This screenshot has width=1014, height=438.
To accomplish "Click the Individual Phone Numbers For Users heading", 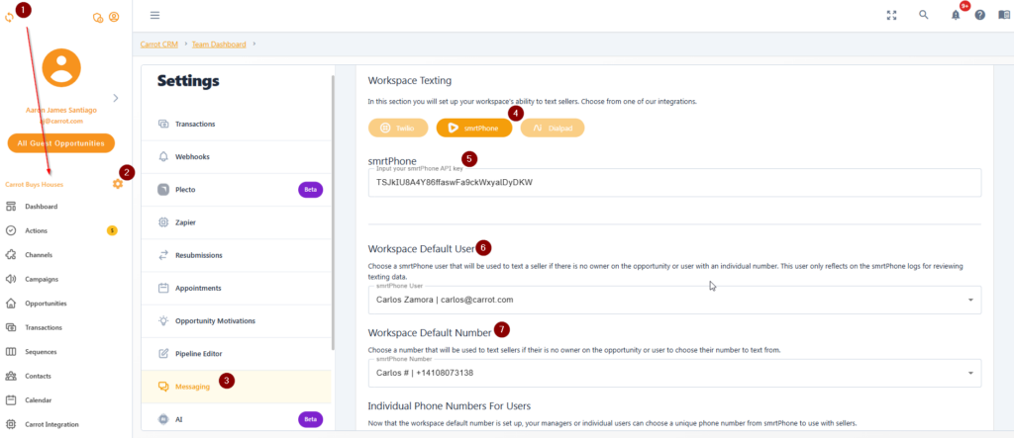I will pos(450,406).
